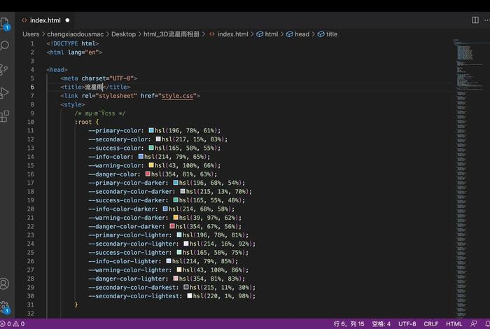Click line number 10 in the gutter

tap(31, 122)
